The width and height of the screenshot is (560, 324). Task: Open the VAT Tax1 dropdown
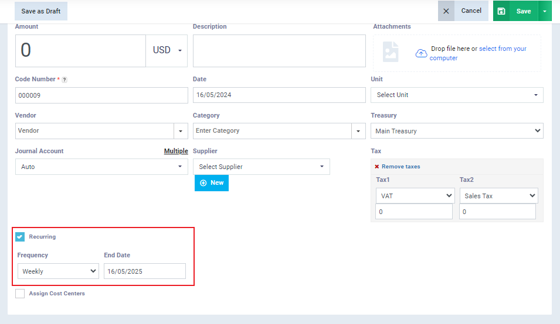click(x=415, y=196)
